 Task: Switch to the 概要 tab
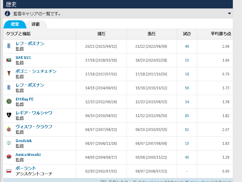click(15, 24)
